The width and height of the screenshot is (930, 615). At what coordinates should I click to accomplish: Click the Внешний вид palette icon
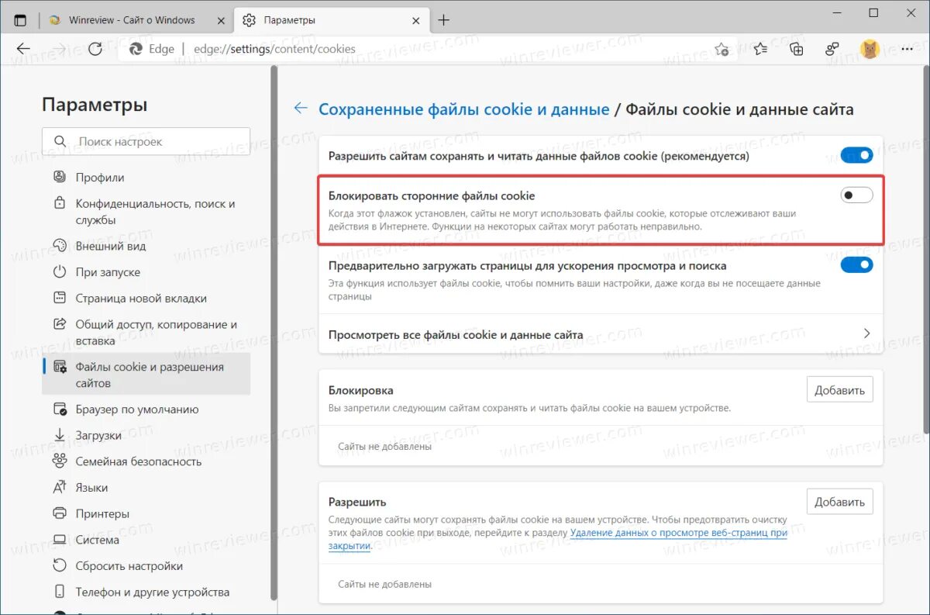pos(60,246)
